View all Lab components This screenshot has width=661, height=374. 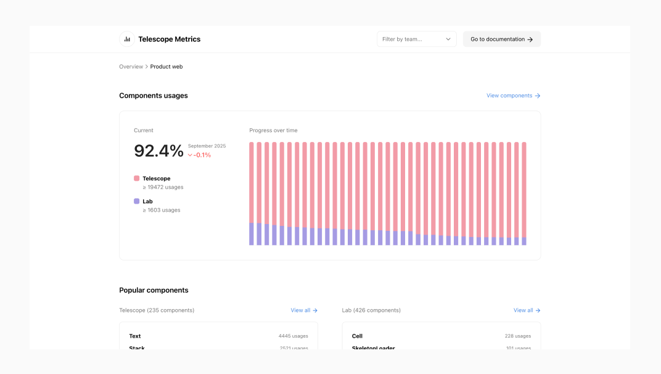(523, 310)
